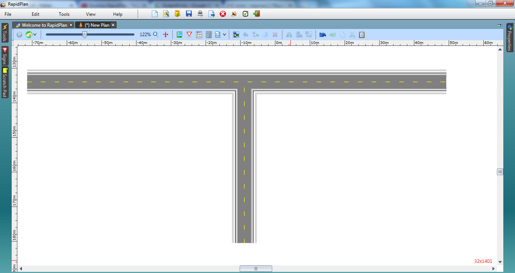Click the list legend icon in toolbar

(x=199, y=35)
